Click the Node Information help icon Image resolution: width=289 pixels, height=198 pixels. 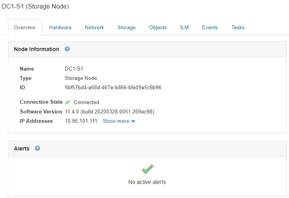click(67, 49)
